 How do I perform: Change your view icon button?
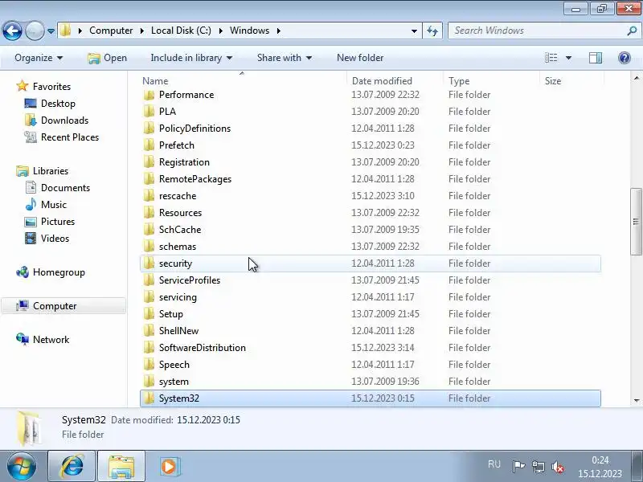pos(551,58)
